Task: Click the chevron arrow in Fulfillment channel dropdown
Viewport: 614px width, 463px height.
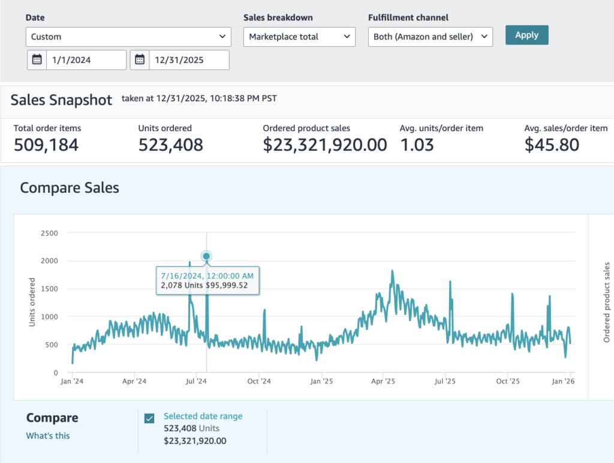Action: coord(484,37)
